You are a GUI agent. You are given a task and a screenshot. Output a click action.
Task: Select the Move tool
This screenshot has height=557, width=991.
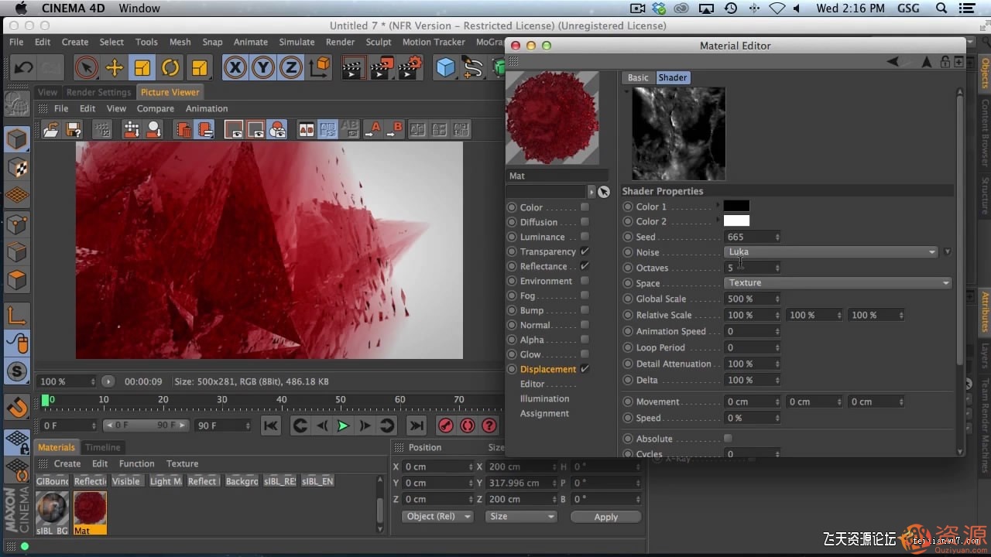click(x=115, y=67)
